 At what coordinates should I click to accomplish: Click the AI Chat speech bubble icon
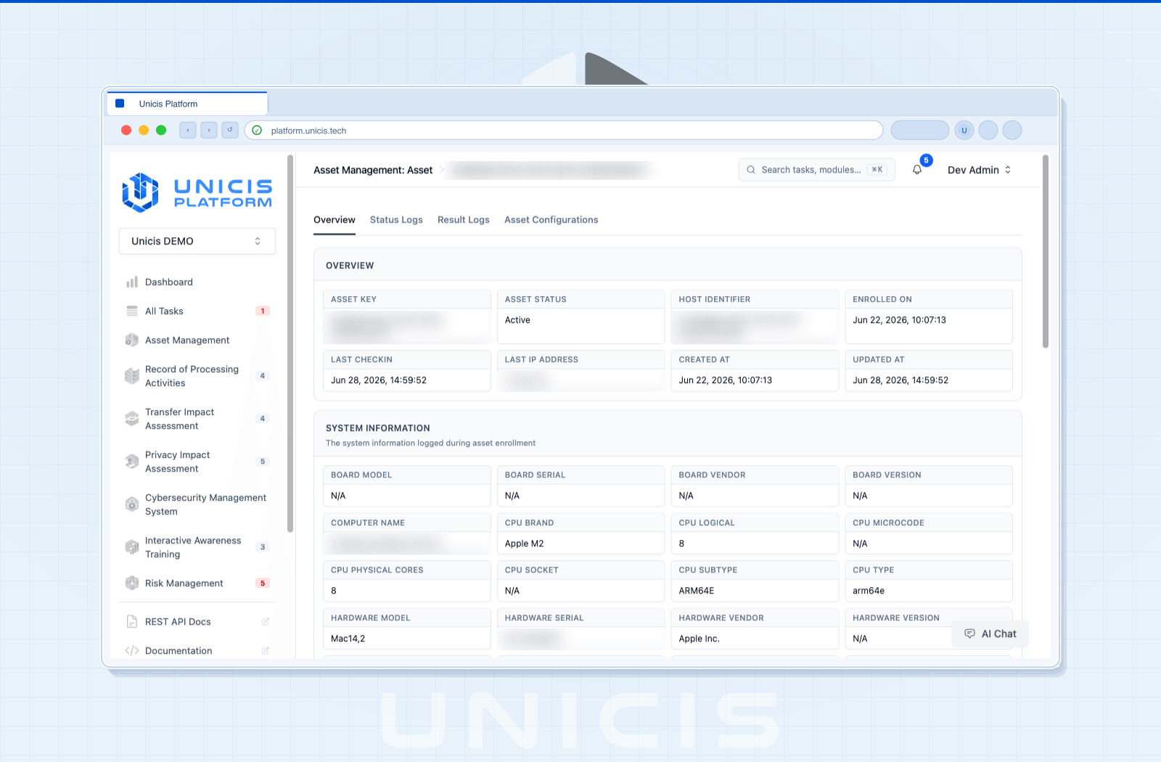969,634
